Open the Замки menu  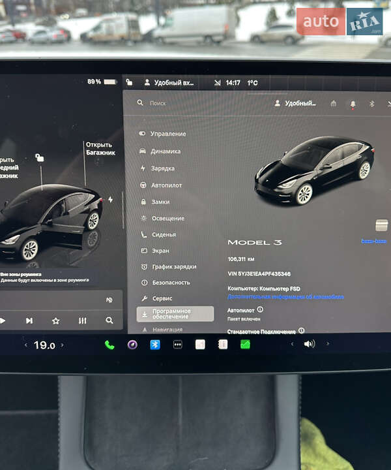click(155, 202)
